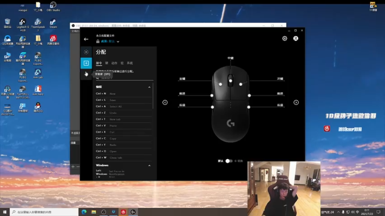Open PLAYERUNKNOWN'S BATTLEGROUNDS desktop shortcut
Screen dimensions: 385x216
point(23,92)
